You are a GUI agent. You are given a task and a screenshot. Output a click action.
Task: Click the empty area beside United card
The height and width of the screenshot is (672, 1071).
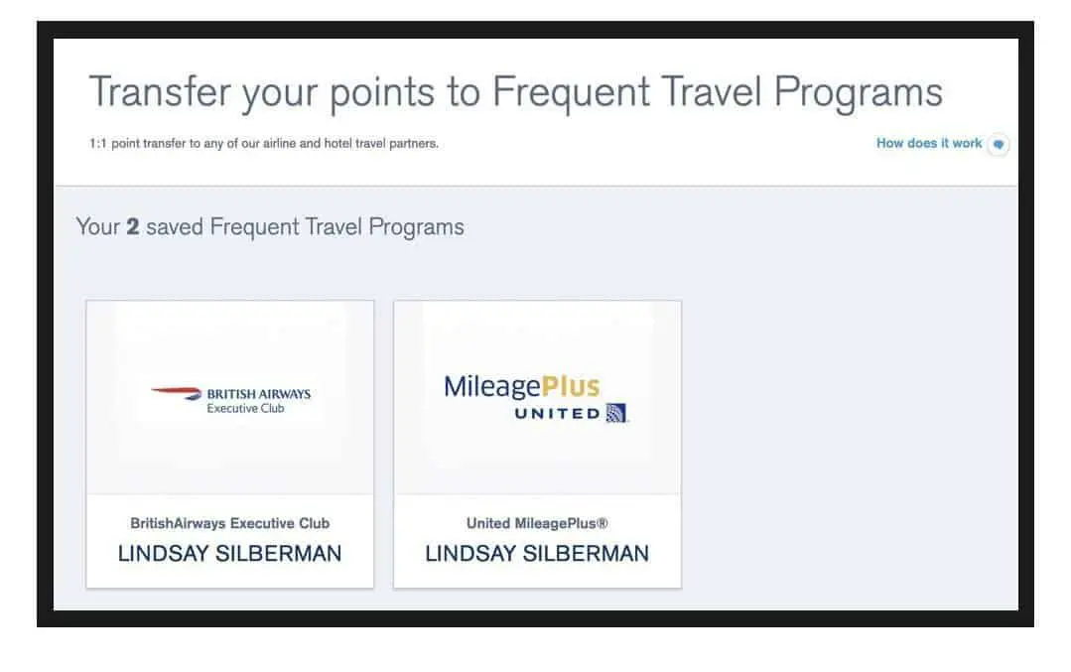(x=847, y=444)
